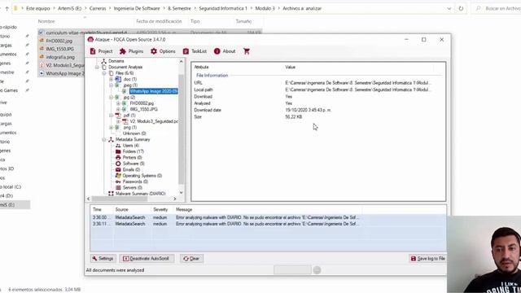
Task: Click the tree panel scroll-up arrow
Action: 181,62
